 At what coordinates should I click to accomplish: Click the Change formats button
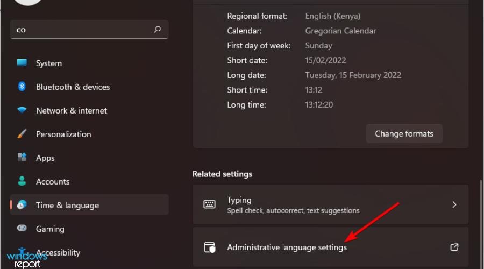click(404, 134)
